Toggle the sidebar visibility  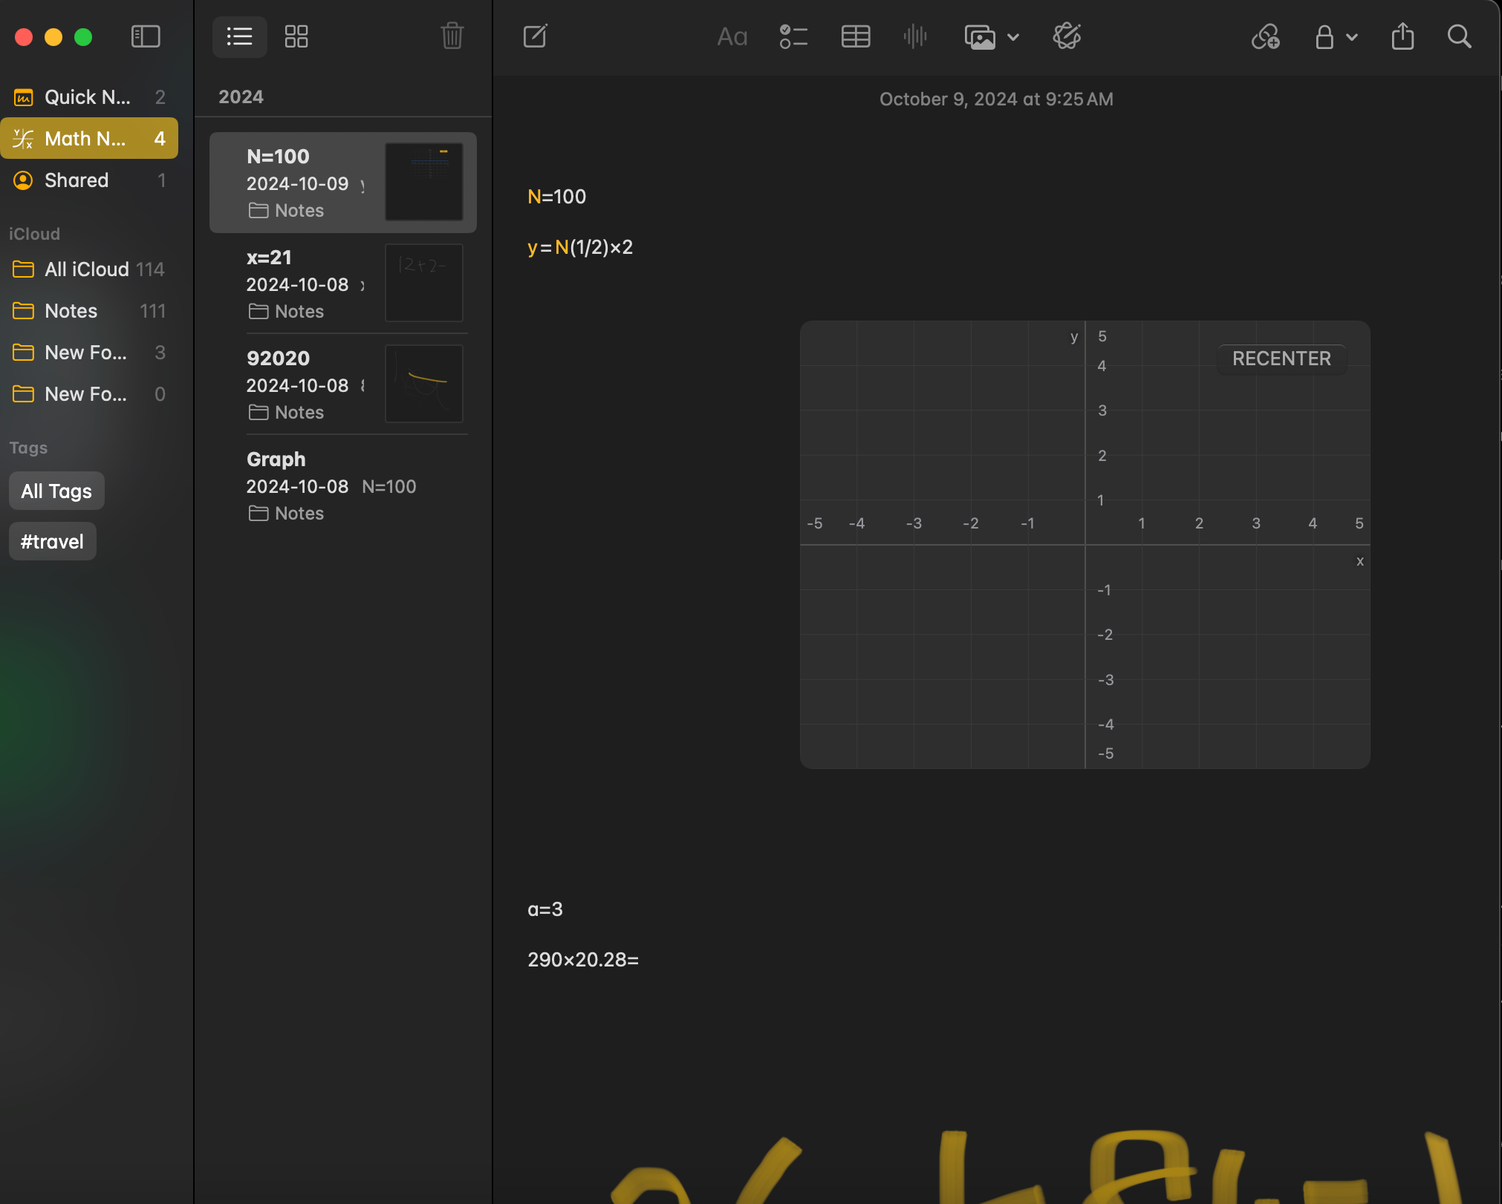pyautogui.click(x=146, y=36)
